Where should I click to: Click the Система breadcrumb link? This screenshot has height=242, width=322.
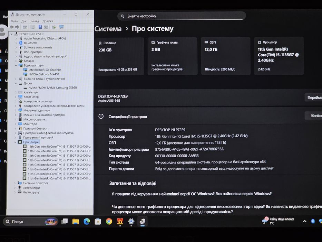(x=108, y=29)
